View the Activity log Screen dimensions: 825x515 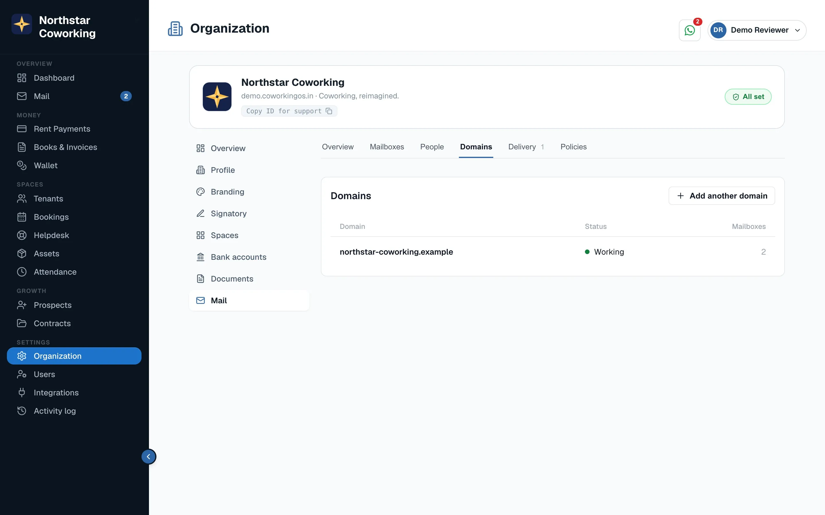(x=74, y=411)
